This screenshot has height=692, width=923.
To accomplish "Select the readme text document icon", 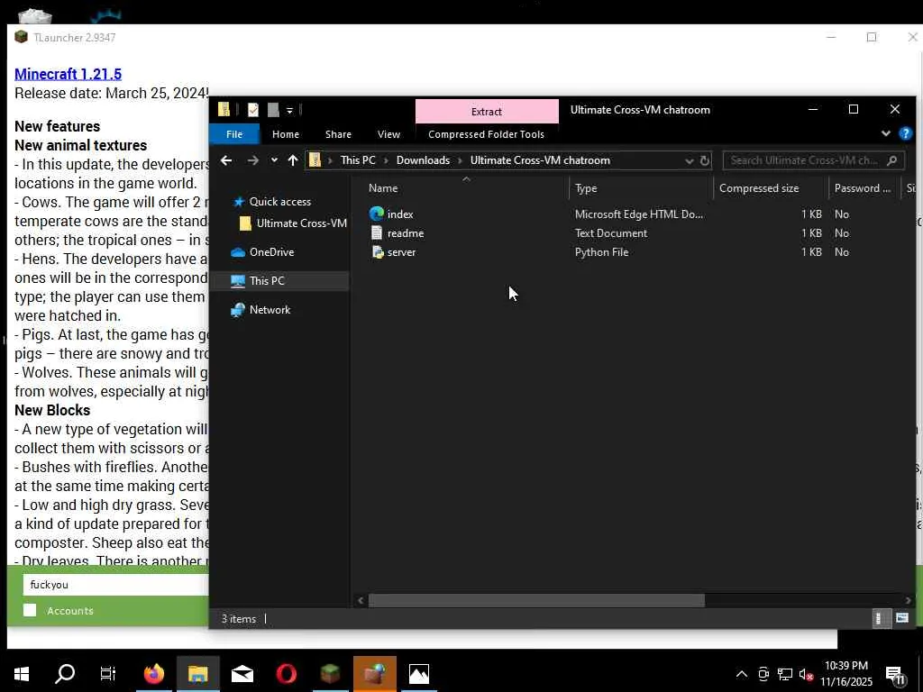I will [x=377, y=233].
